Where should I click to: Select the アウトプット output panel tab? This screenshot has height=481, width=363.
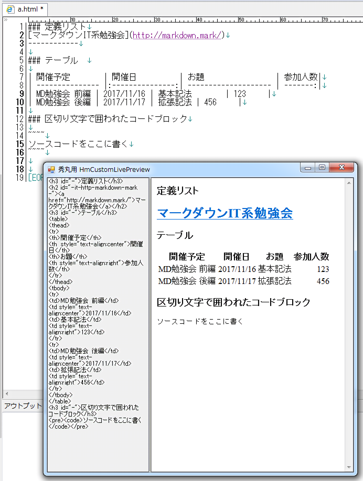tap(23, 406)
